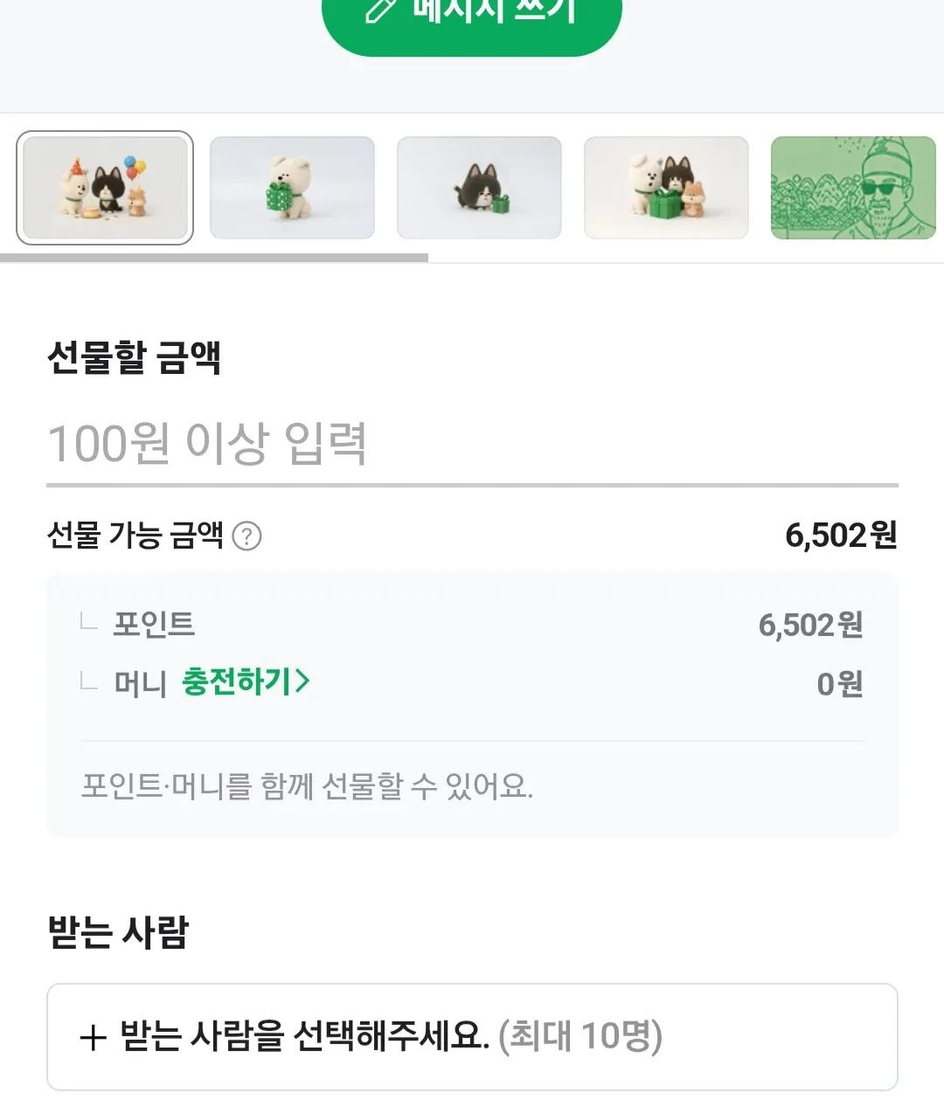Click the total 6,502원 available amount in bold
This screenshot has height=1107, width=944.
click(x=841, y=535)
